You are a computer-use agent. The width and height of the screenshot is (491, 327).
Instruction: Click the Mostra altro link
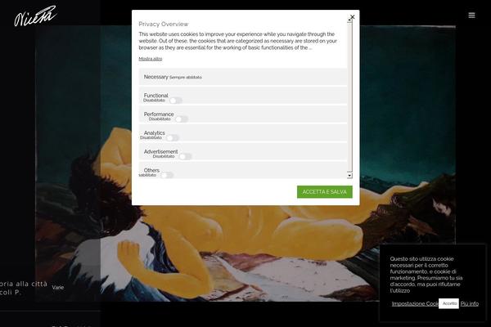[x=151, y=59]
